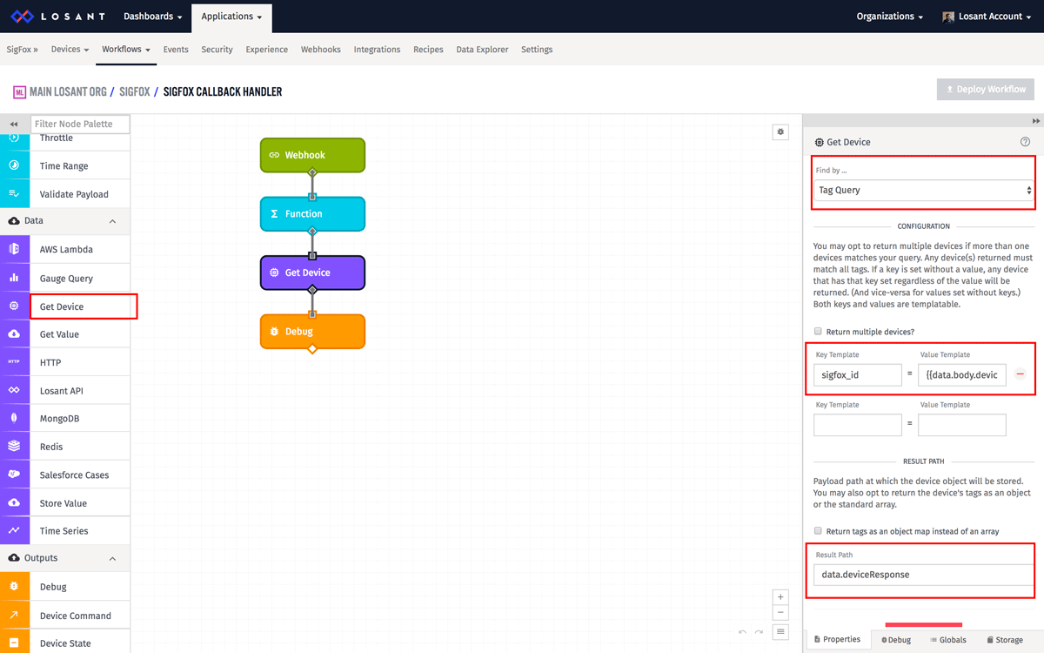
Task: Pick the Device Command node icon in the palette
Action: [x=14, y=616]
